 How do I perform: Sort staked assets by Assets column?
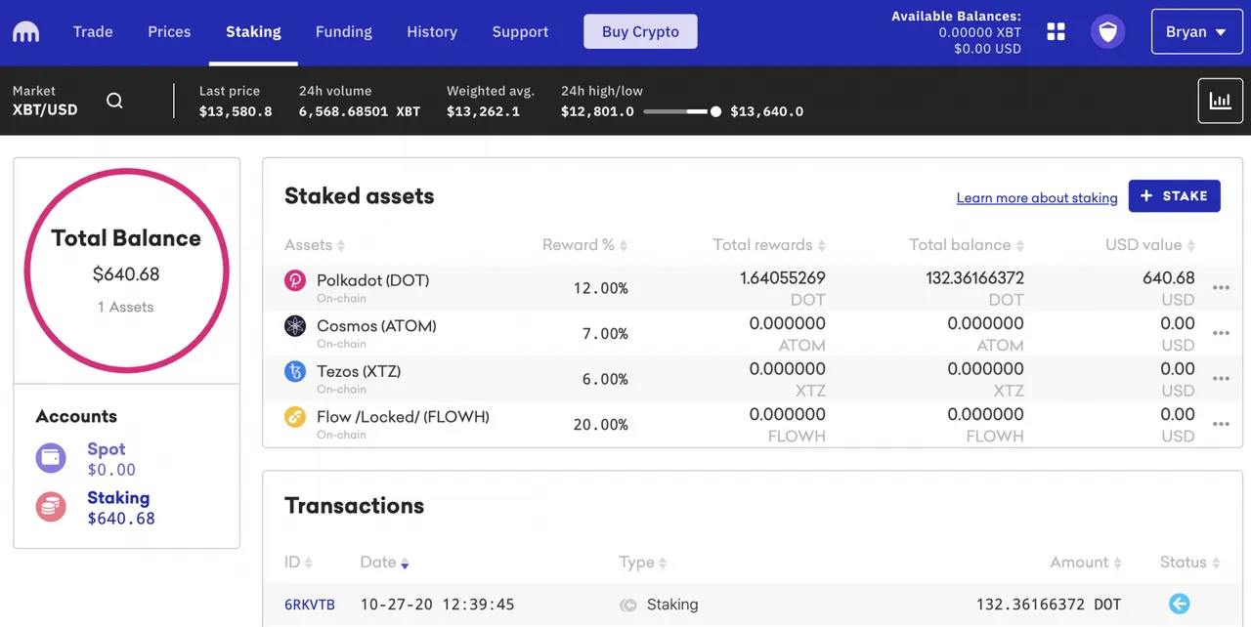pyautogui.click(x=315, y=245)
